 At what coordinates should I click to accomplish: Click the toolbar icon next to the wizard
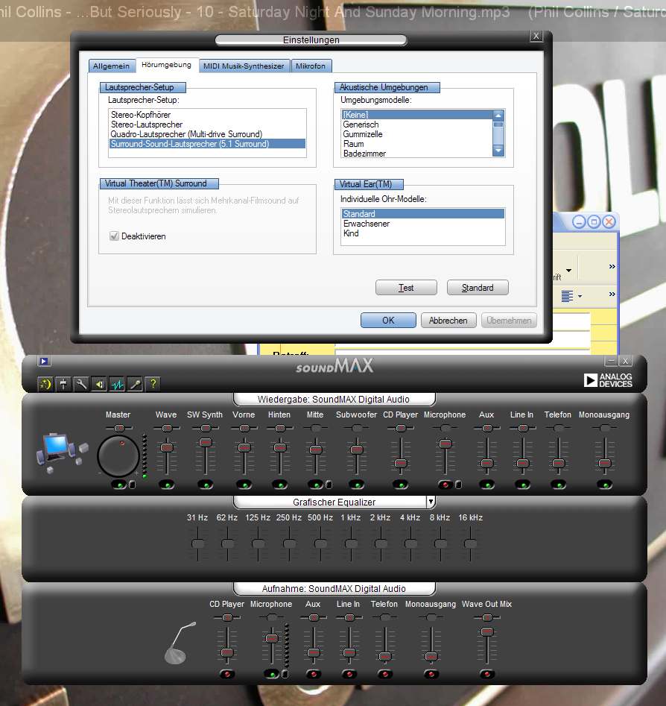63,384
